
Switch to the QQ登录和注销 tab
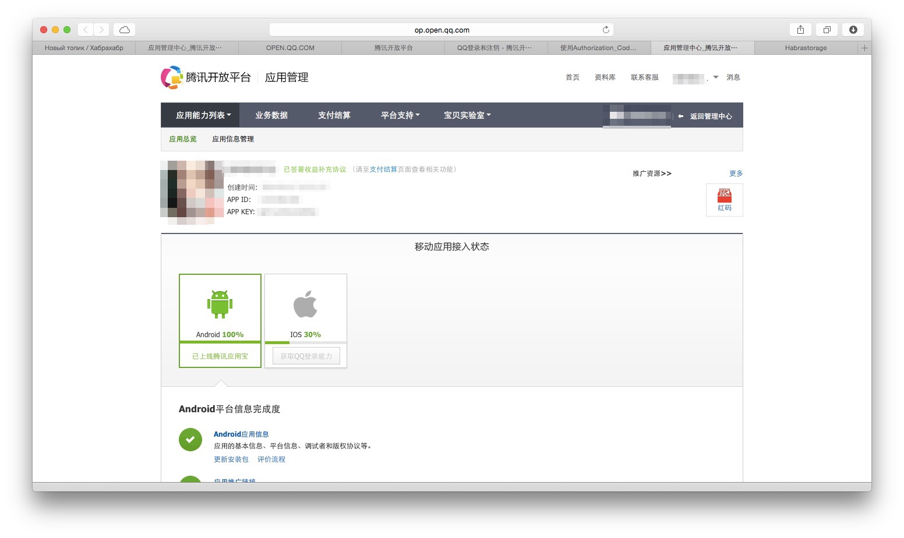496,48
